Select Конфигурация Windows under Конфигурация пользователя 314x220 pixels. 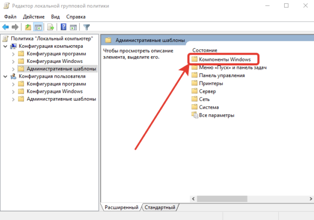point(55,91)
